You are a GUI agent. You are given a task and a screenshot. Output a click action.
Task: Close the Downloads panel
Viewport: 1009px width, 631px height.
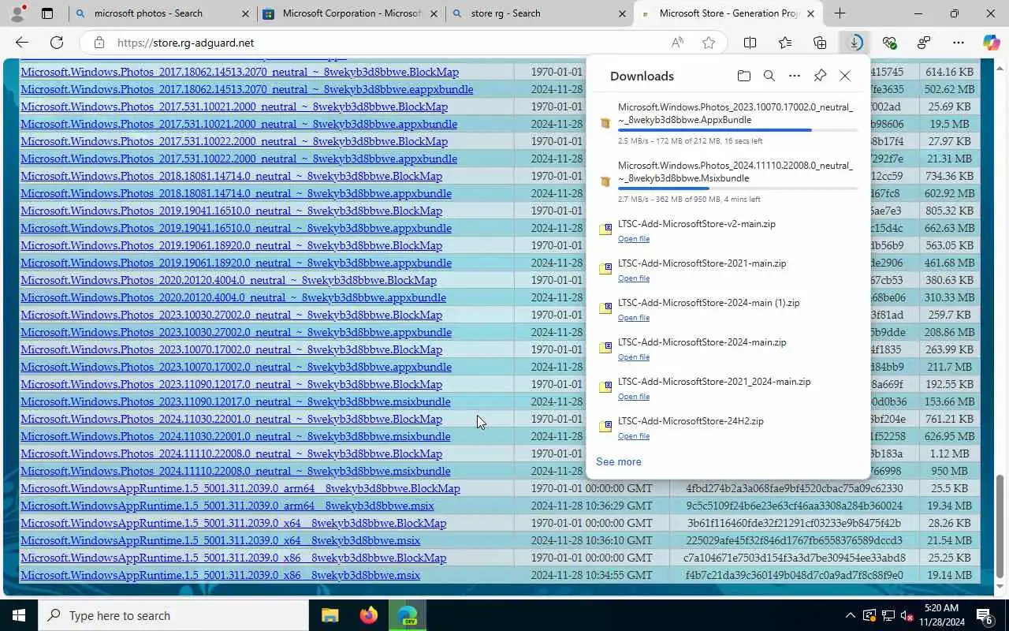tap(845, 76)
